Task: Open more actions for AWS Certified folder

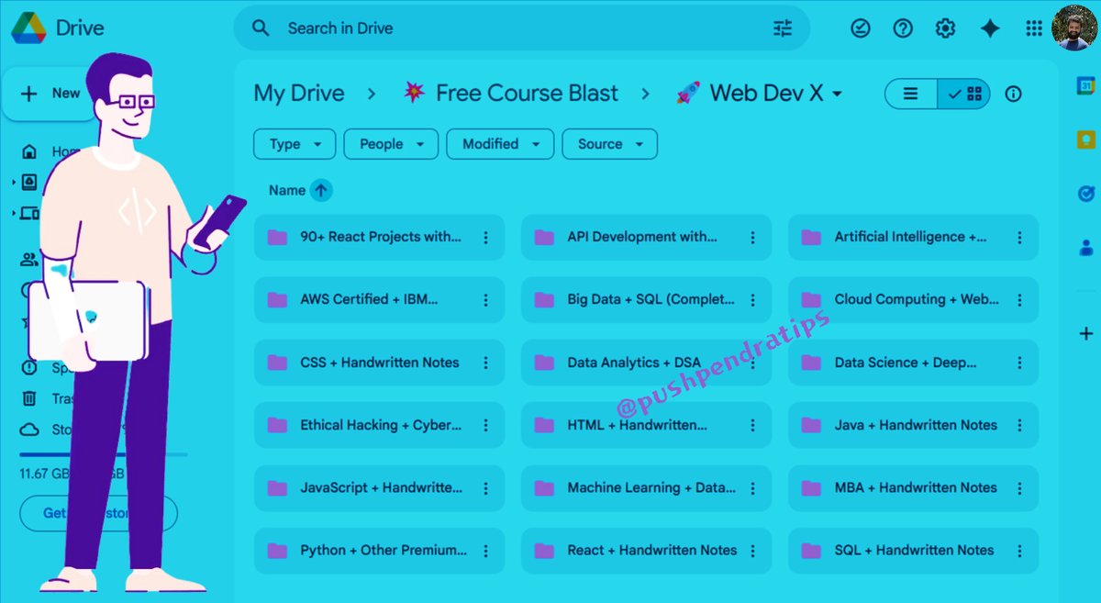Action: pos(485,300)
